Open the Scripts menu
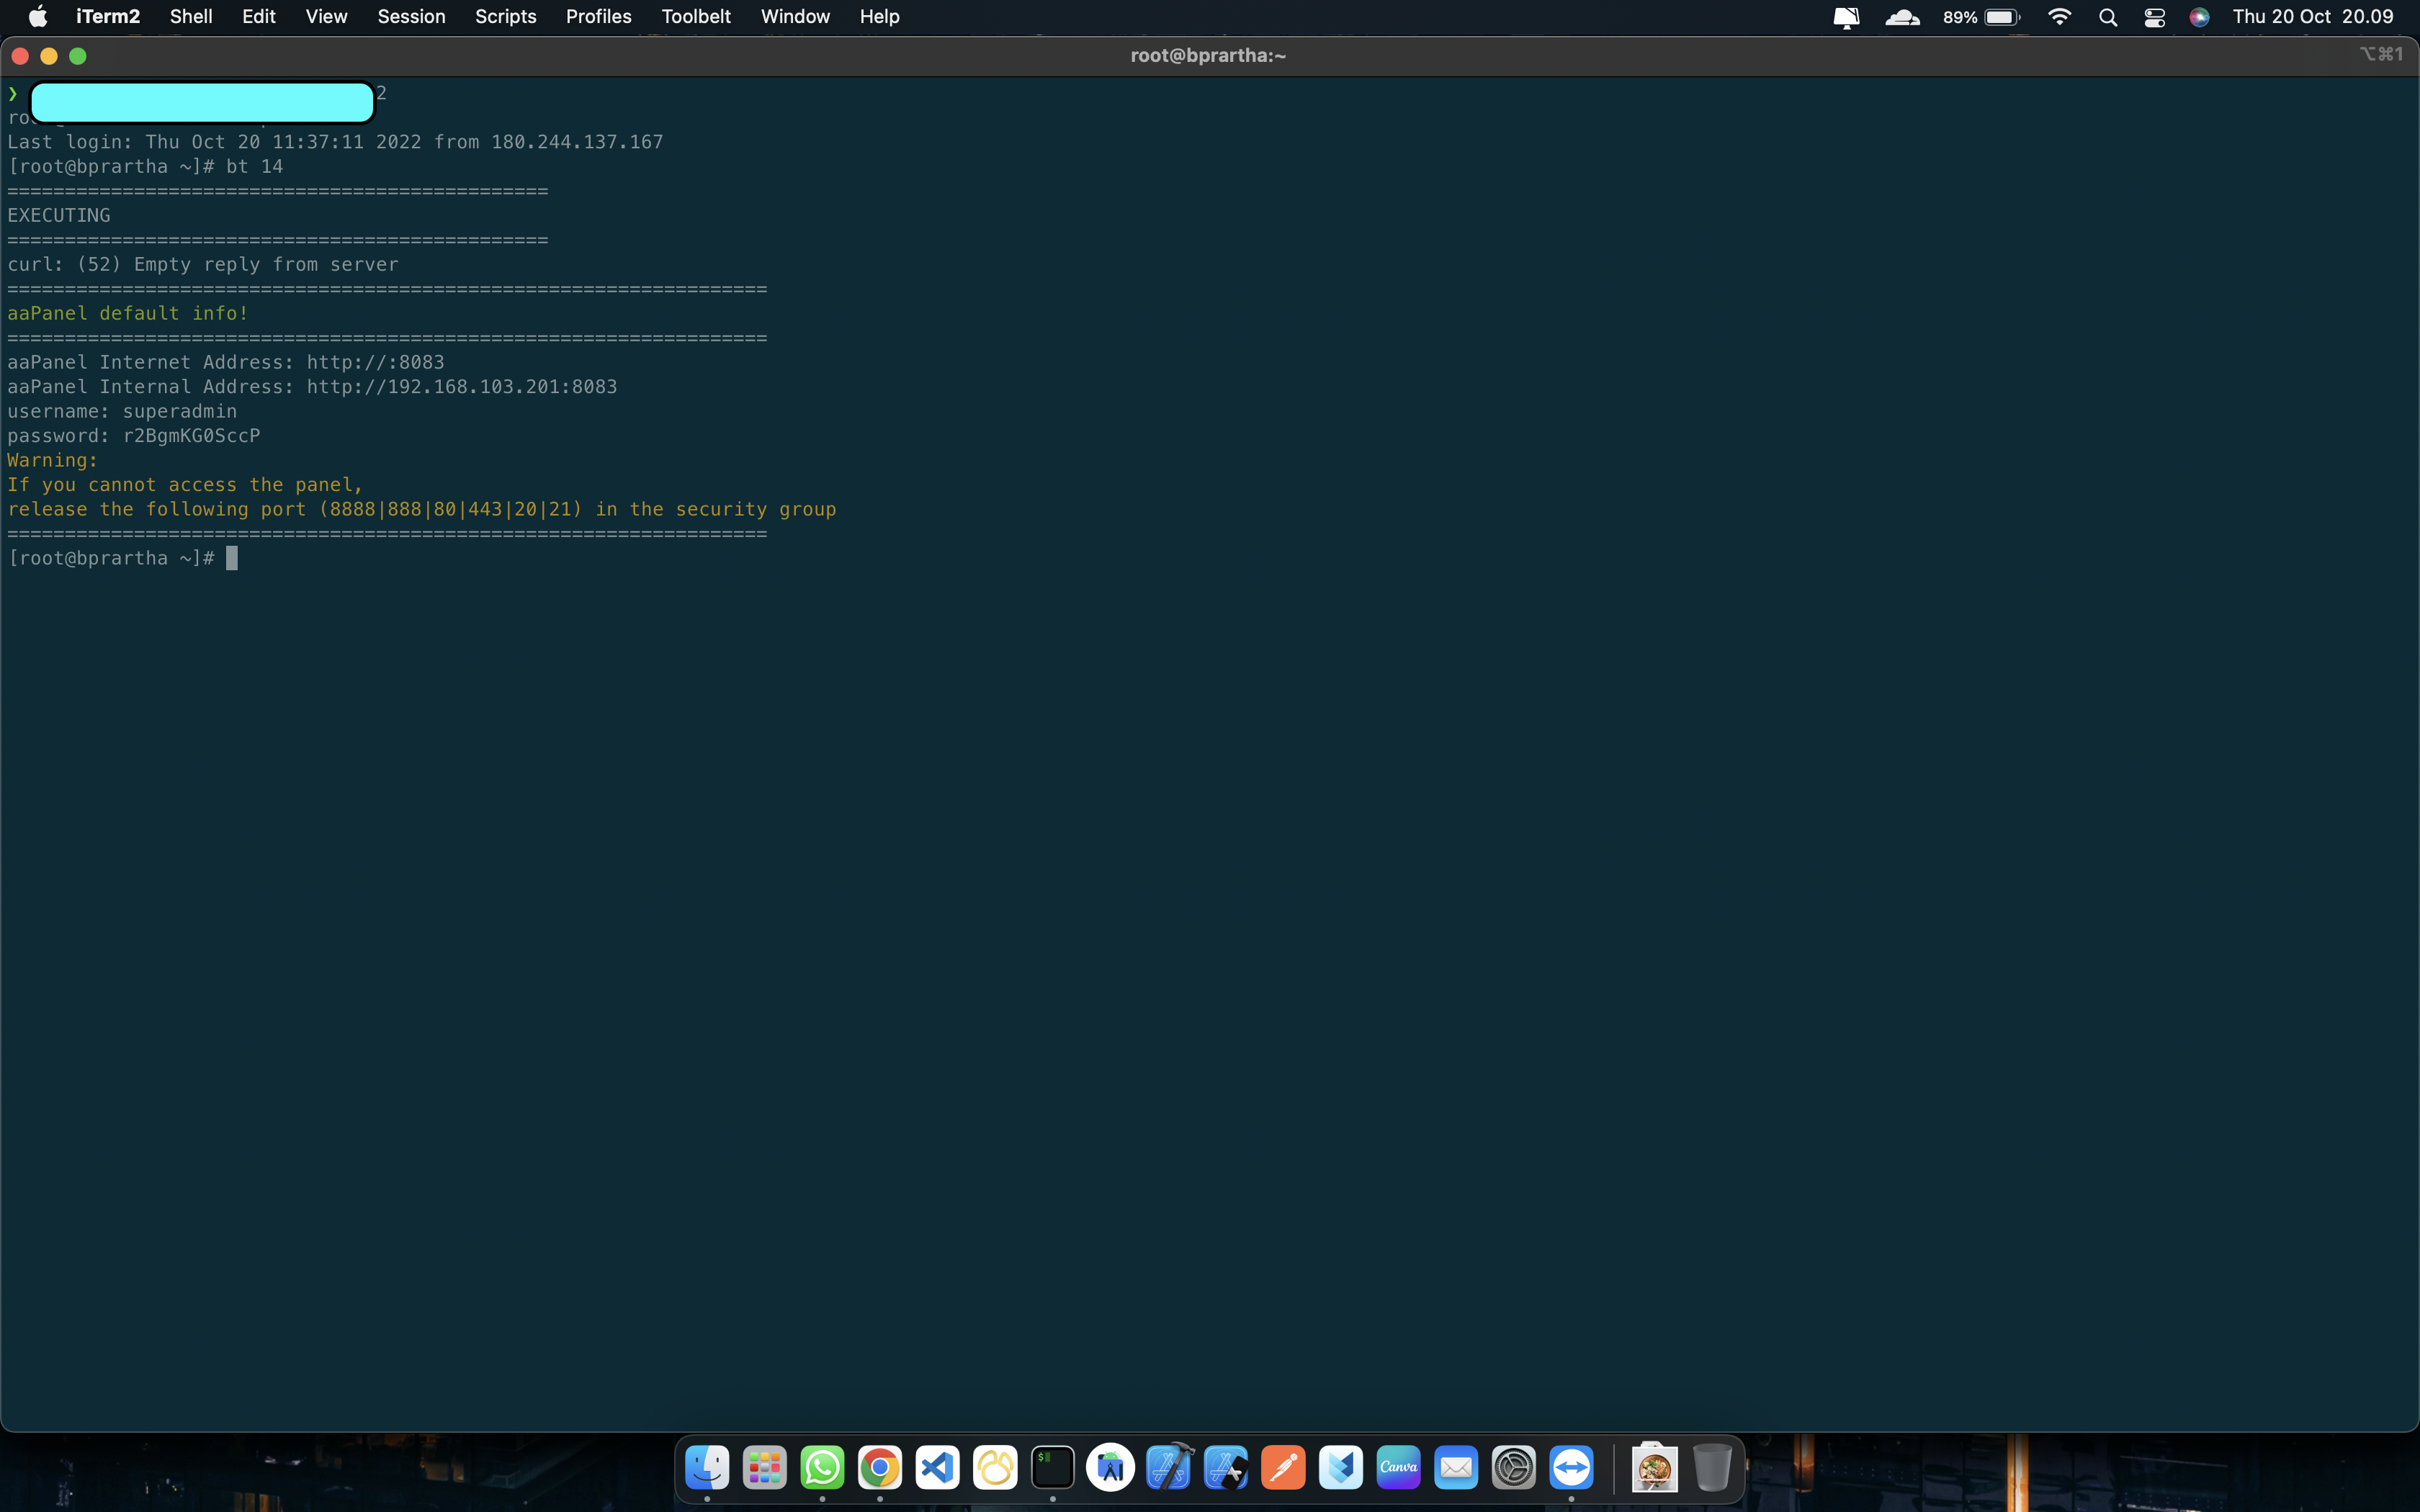 505,16
